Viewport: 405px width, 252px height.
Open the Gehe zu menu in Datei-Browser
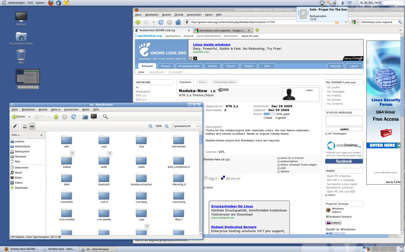[56, 110]
